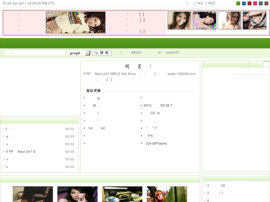Image resolution: width=270 pixels, height=202 pixels.
Task: Open the recent update link ending in '7'
Action: point(152,128)
